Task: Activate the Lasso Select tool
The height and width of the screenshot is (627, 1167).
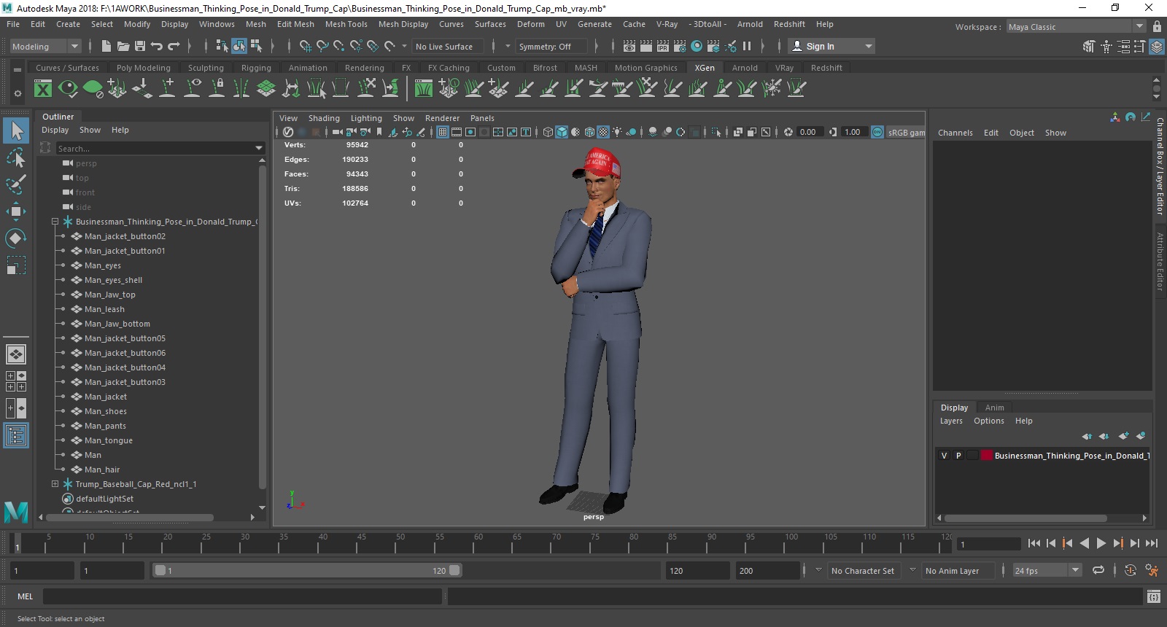Action: point(16,157)
